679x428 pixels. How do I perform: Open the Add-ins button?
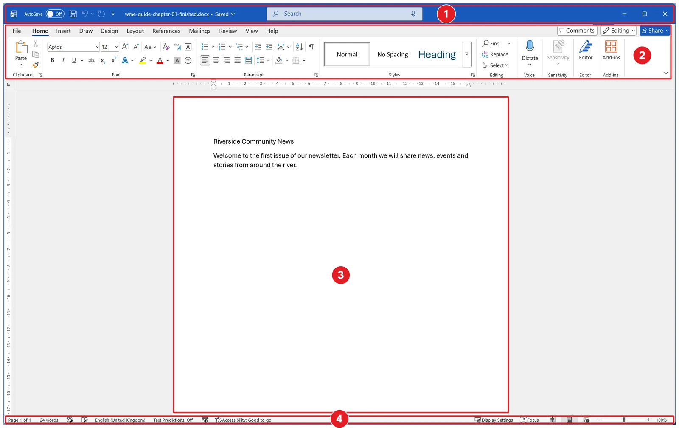(611, 50)
